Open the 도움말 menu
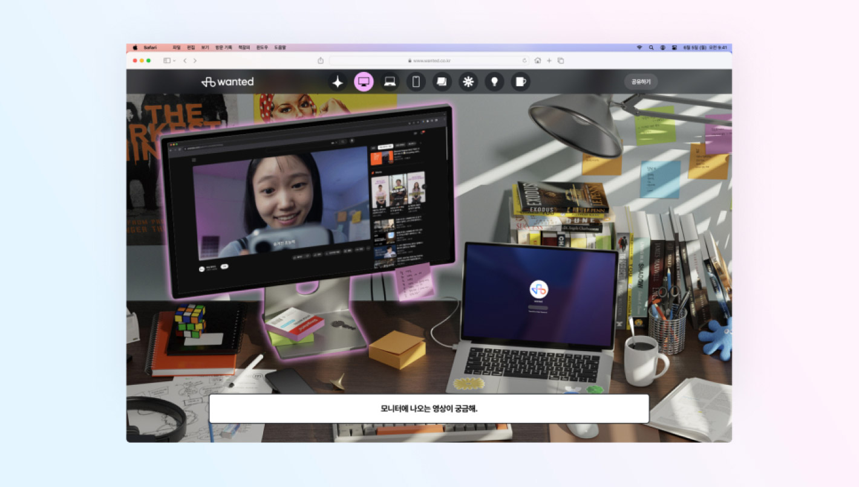Image resolution: width=859 pixels, height=487 pixels. (280, 47)
